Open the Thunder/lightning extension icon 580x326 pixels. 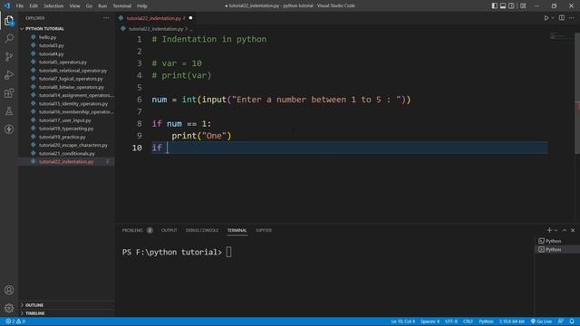tap(9, 129)
